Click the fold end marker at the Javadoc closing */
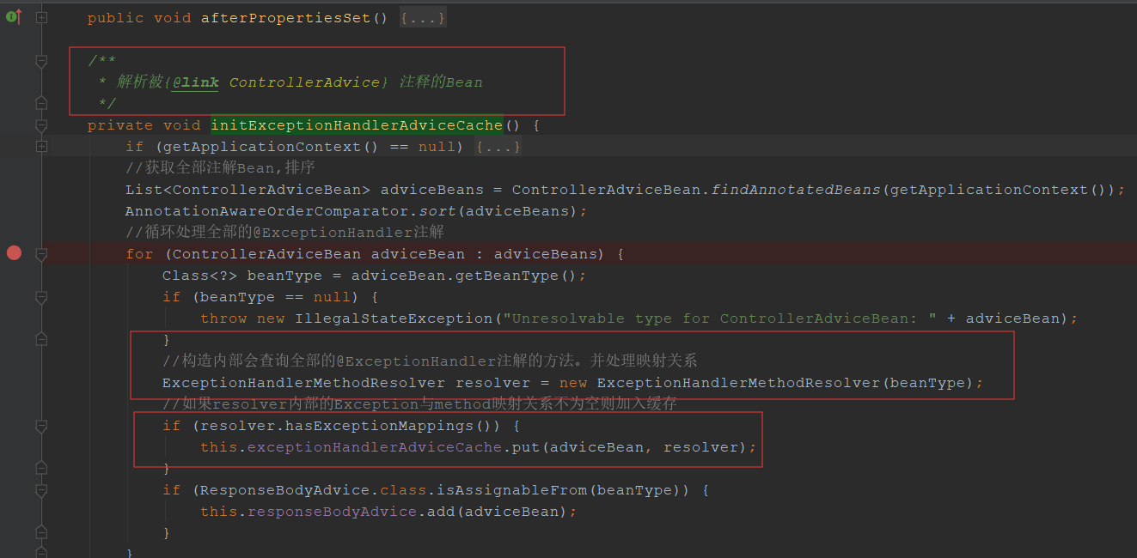This screenshot has width=1137, height=558. 40,103
